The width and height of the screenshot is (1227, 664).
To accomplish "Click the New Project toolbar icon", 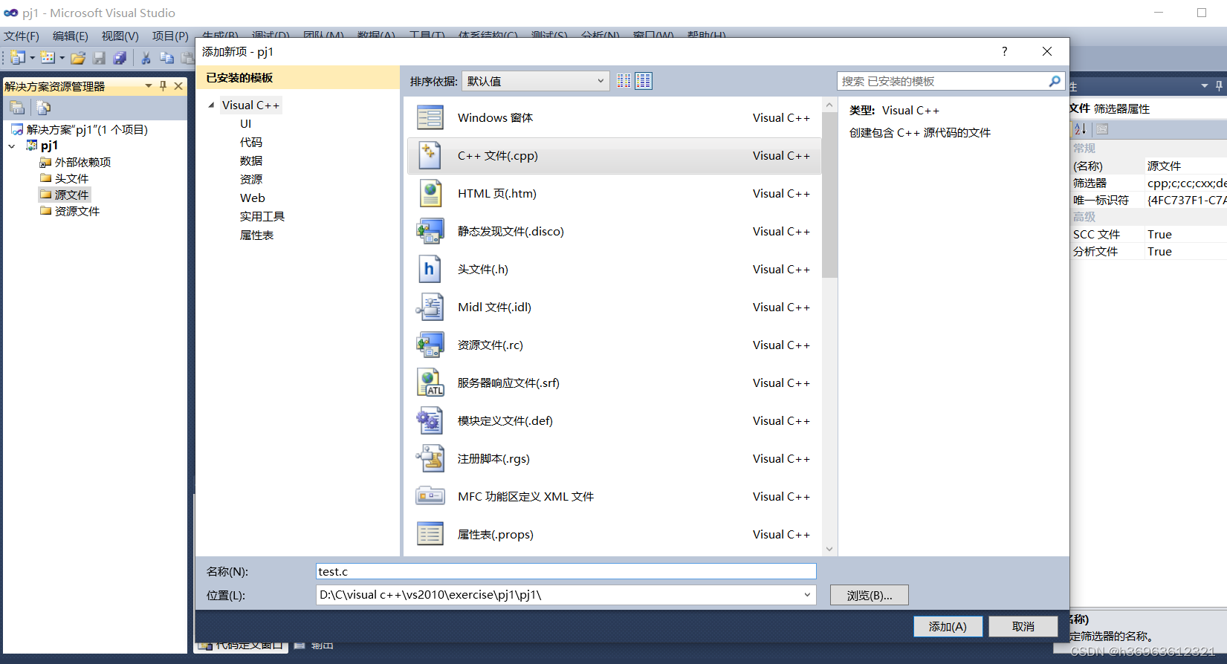I will click(18, 58).
